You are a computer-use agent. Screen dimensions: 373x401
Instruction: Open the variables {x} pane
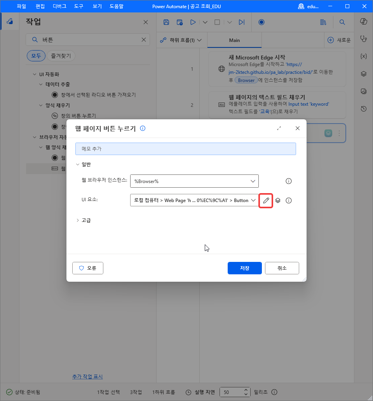pyautogui.click(x=364, y=56)
